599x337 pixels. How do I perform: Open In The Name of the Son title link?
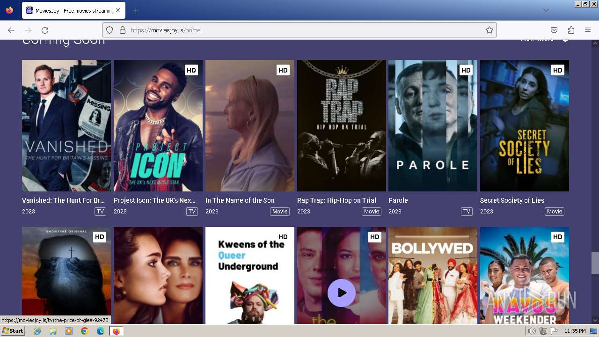[x=240, y=200]
